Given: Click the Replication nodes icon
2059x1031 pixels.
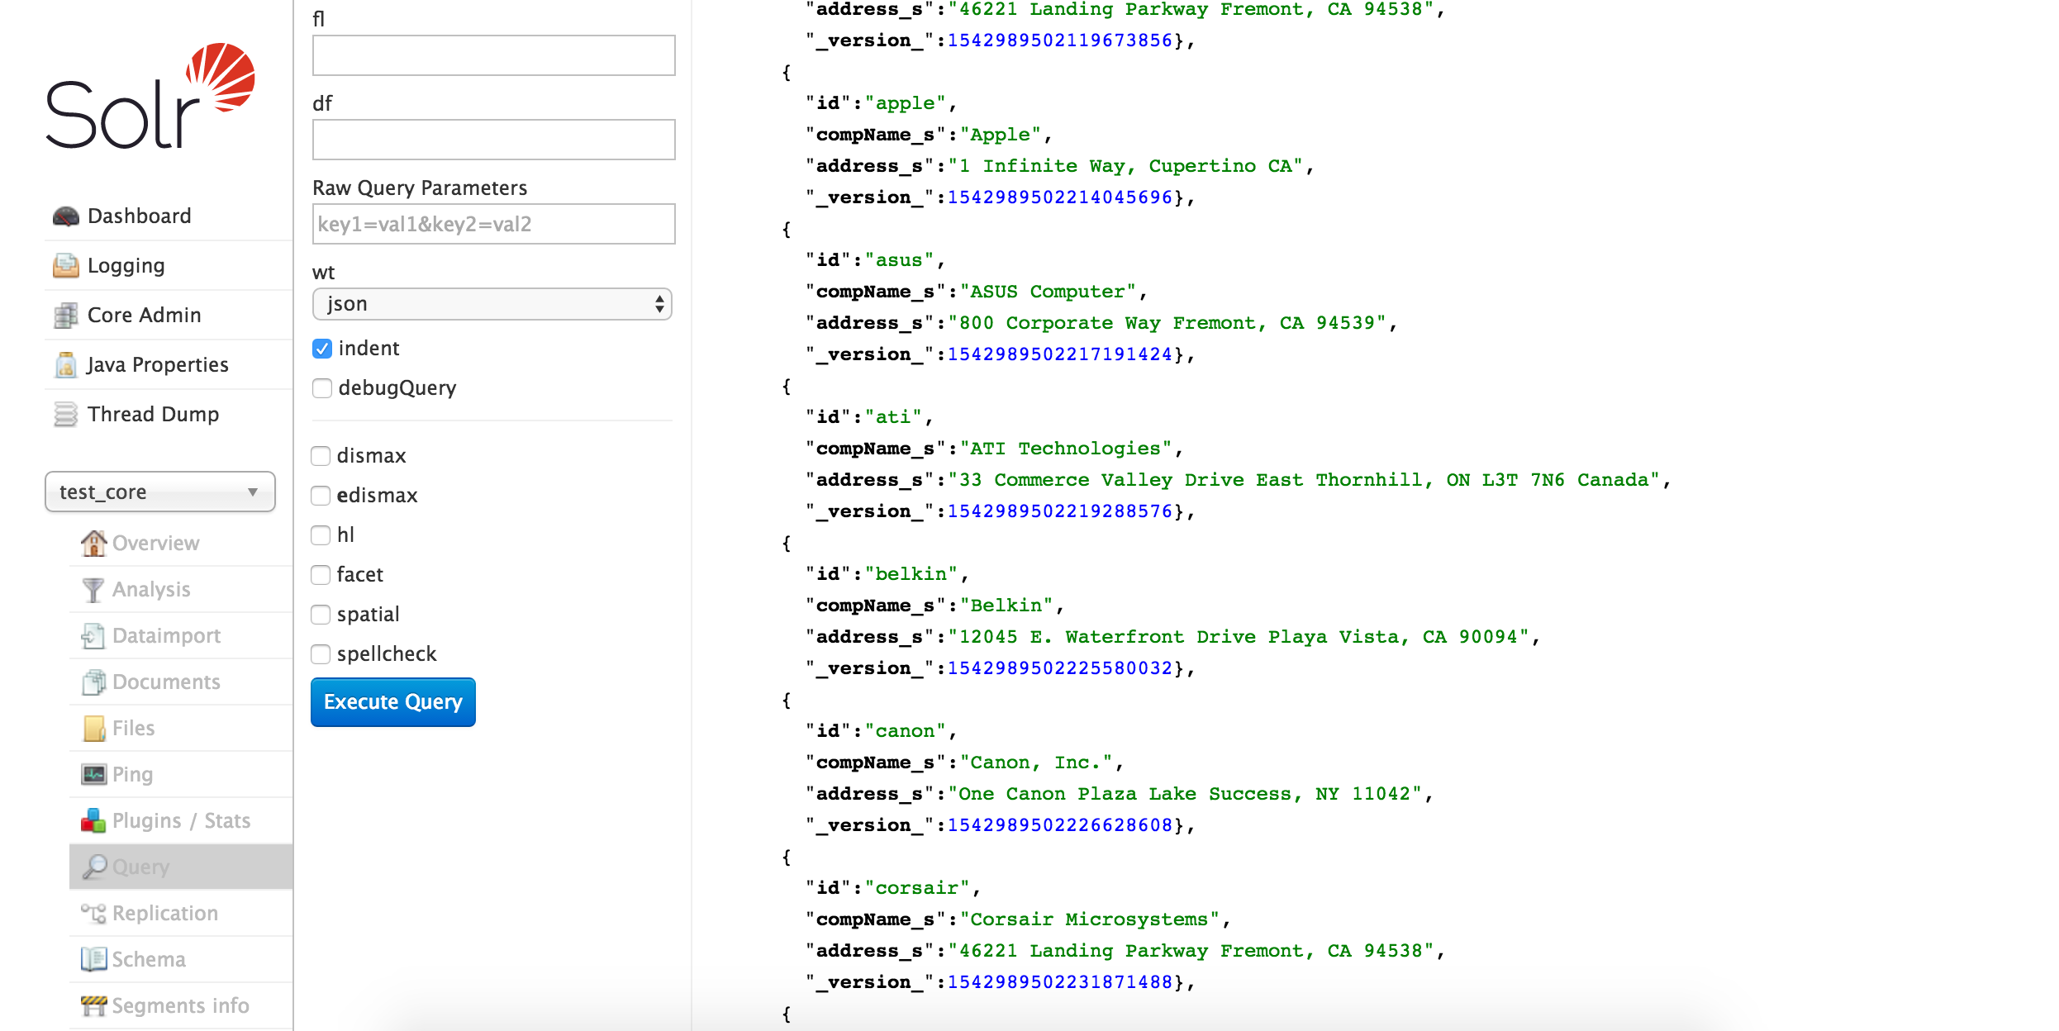Looking at the screenshot, I should click(x=93, y=914).
